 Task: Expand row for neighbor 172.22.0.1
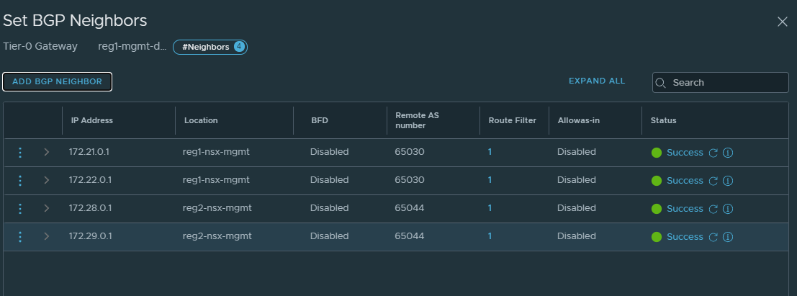47,180
